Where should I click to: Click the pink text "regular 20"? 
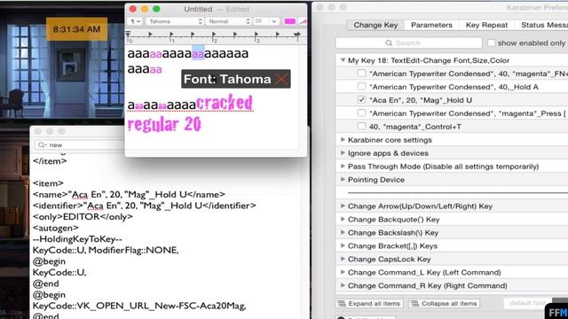[x=164, y=124]
